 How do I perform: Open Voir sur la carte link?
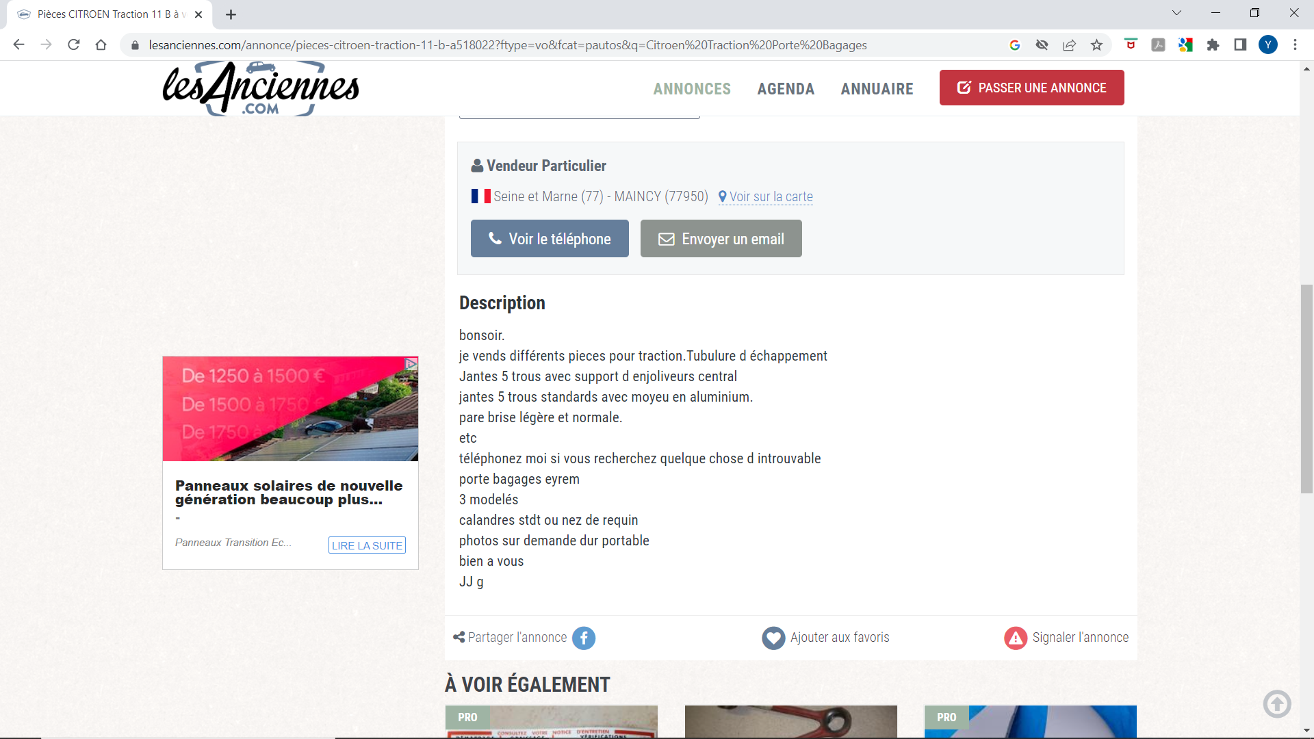coord(771,197)
